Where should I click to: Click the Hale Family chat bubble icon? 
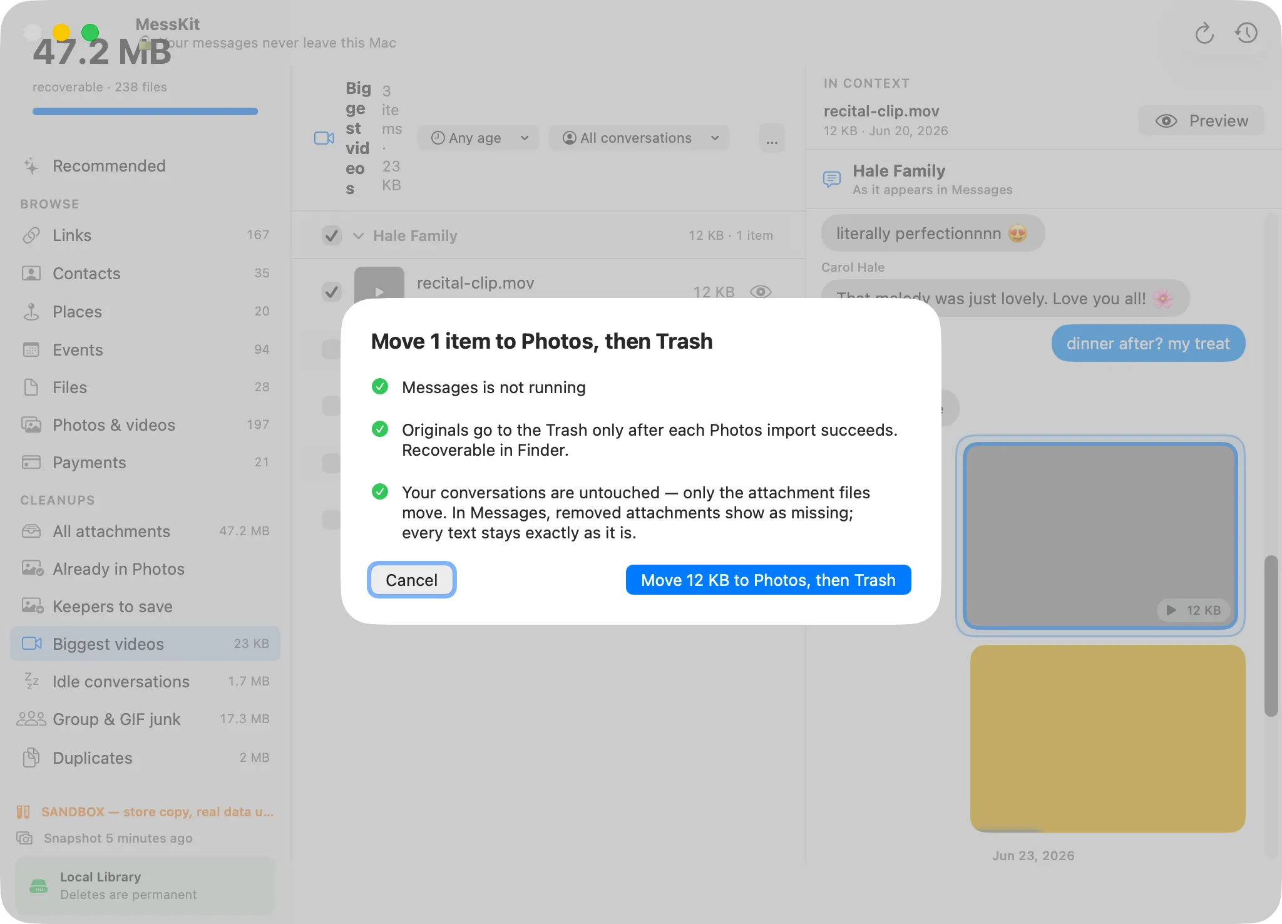click(x=831, y=180)
